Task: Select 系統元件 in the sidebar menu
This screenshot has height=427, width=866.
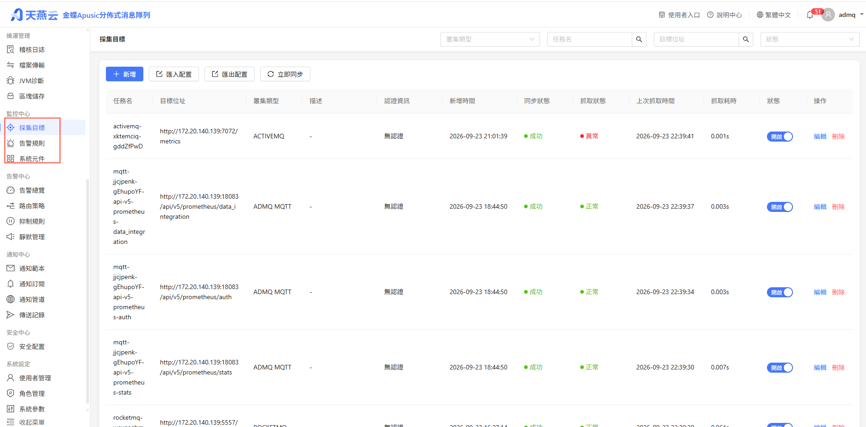Action: [32, 158]
